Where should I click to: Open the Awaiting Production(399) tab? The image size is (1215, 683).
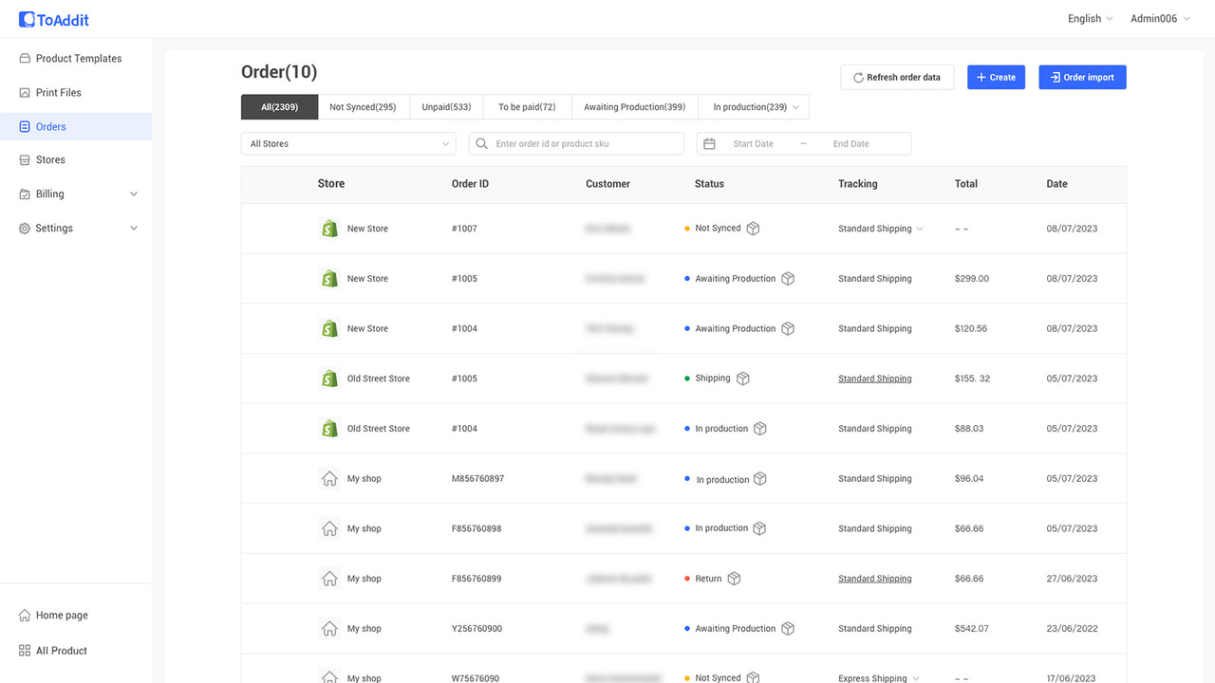pos(634,107)
